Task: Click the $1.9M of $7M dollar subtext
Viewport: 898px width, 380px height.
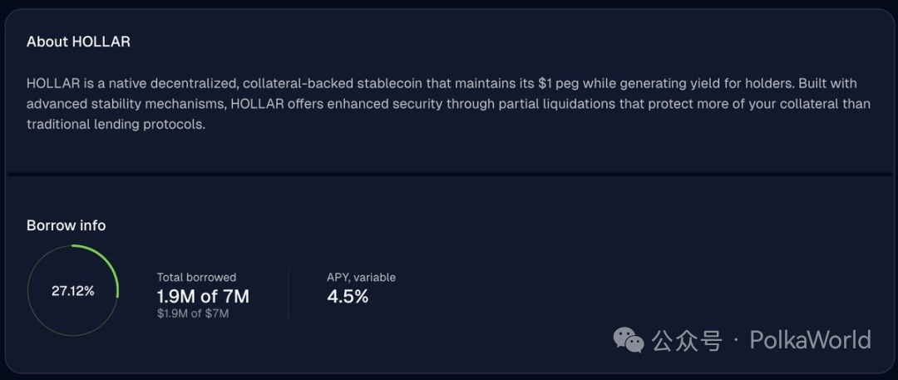Action: coord(193,313)
